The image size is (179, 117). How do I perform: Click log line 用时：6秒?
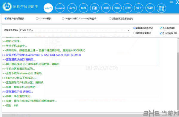(x=10, y=105)
